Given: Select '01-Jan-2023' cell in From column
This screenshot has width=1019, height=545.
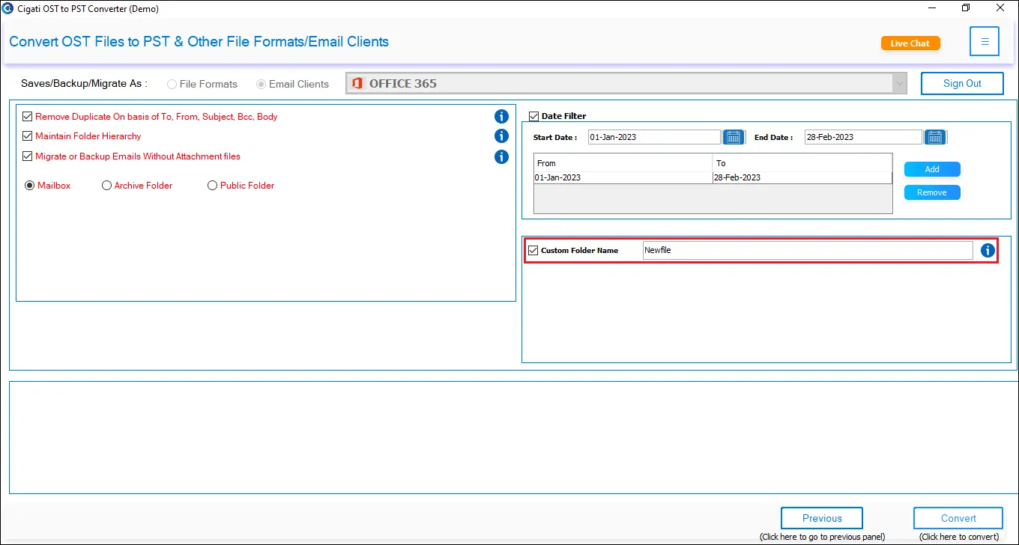Looking at the screenshot, I should [x=623, y=177].
